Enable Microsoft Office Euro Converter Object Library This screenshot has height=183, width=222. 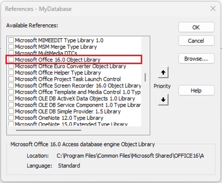coord(11,66)
